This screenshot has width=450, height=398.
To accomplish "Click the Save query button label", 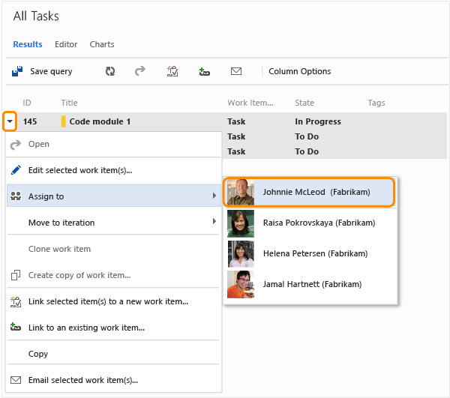I will [51, 71].
